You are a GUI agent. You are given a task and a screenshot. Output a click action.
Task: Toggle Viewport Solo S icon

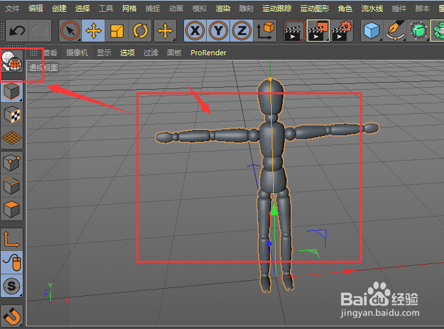(x=12, y=286)
